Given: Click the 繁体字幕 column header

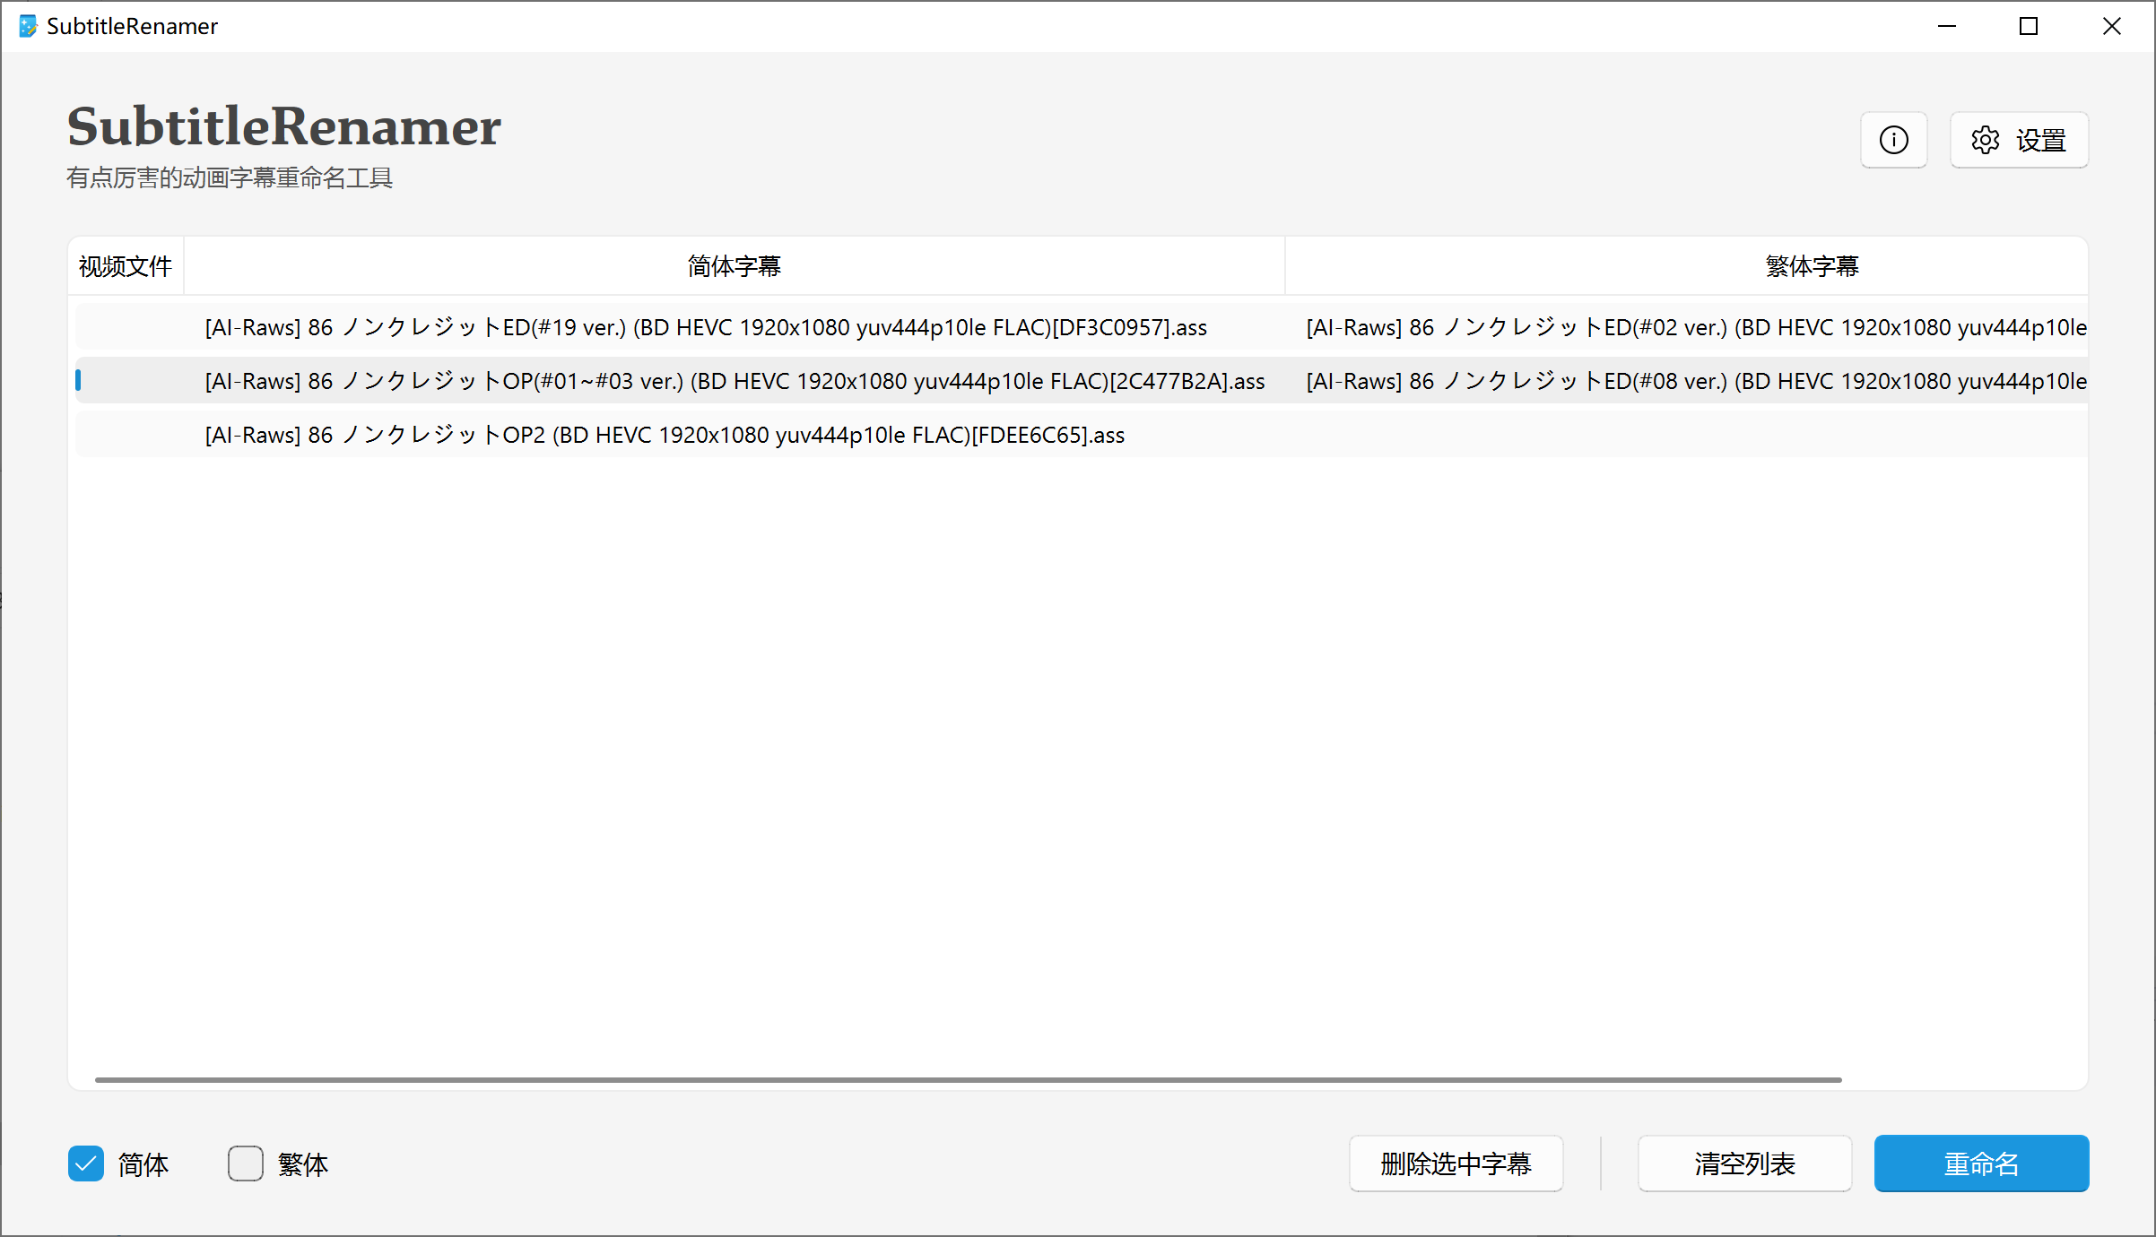Looking at the screenshot, I should (x=1811, y=265).
